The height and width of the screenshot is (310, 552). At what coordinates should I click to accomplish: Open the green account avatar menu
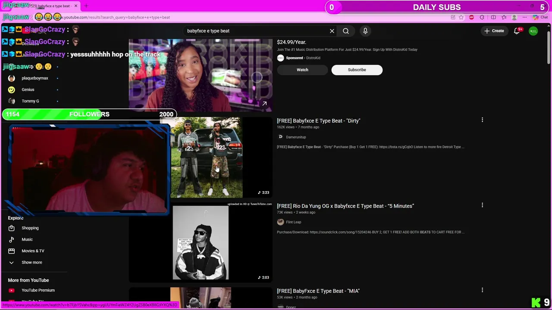(533, 31)
